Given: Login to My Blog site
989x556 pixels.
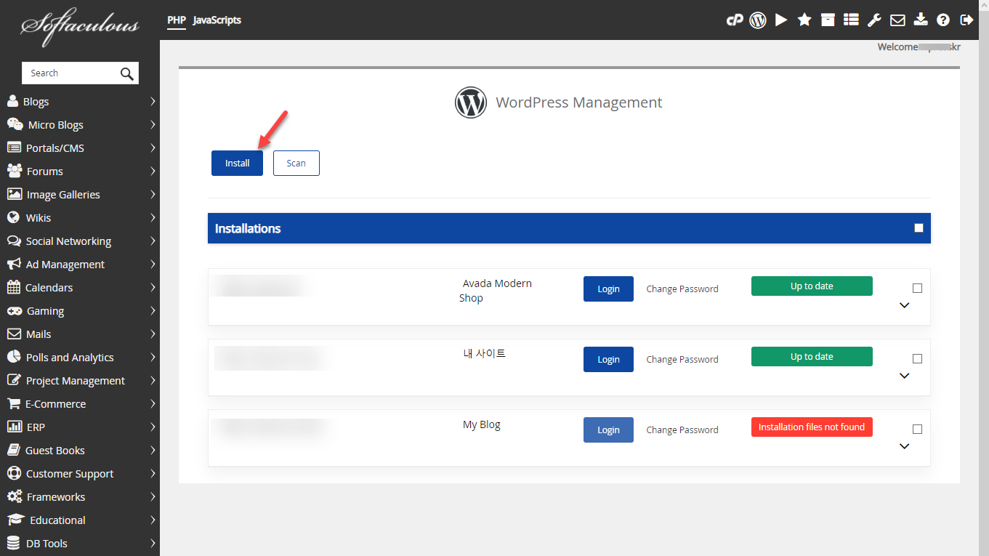Looking at the screenshot, I should click(x=608, y=430).
